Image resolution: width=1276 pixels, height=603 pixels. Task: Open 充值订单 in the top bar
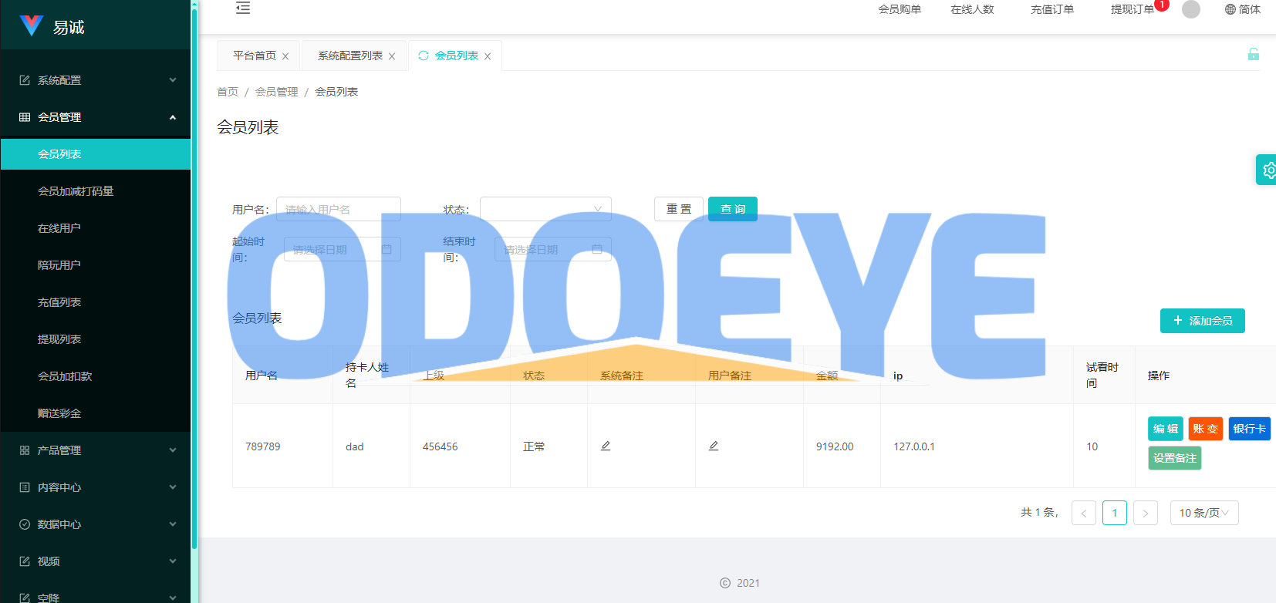[1052, 9]
